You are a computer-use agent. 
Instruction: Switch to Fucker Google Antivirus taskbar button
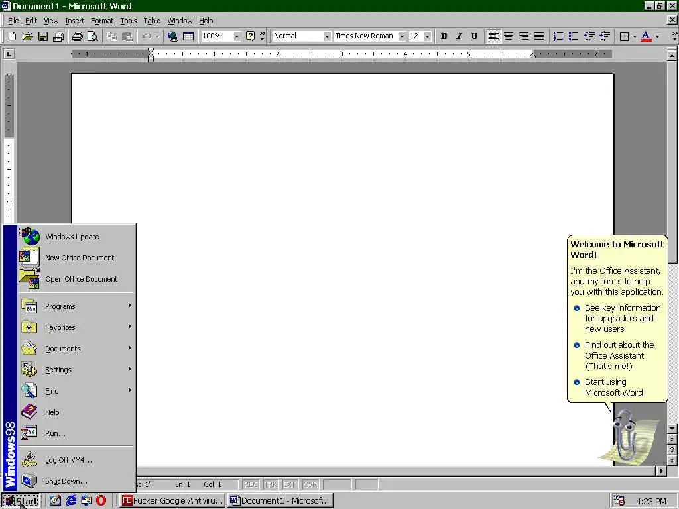point(172,501)
